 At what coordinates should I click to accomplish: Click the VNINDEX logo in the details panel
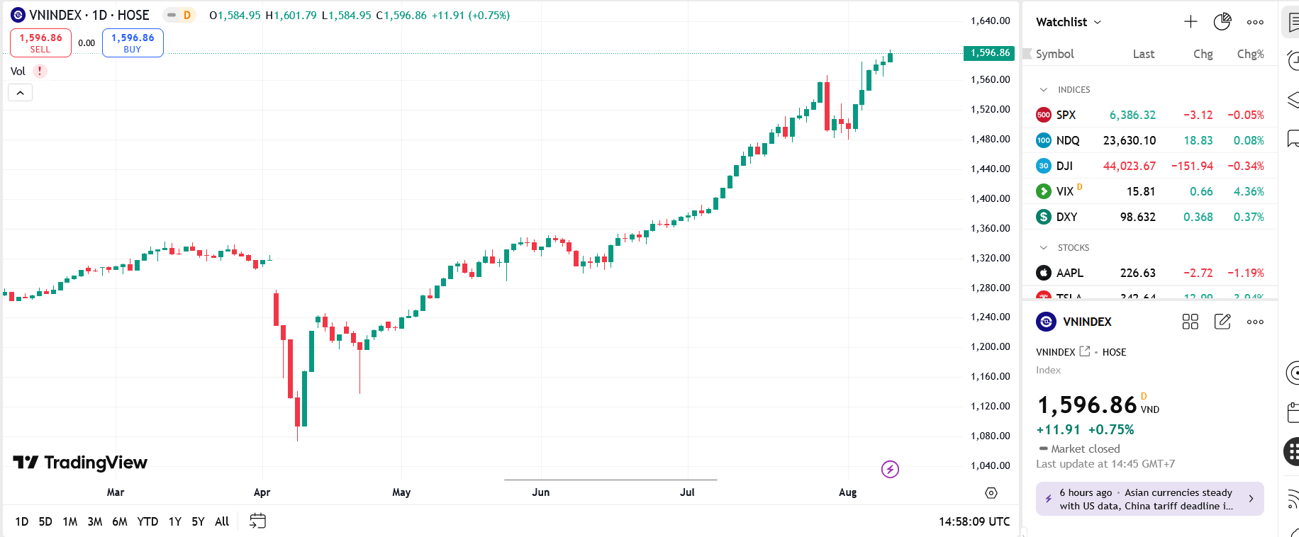1046,322
